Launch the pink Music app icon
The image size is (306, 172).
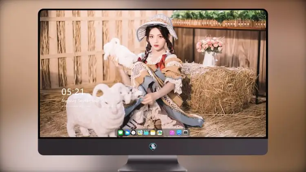[172, 133]
